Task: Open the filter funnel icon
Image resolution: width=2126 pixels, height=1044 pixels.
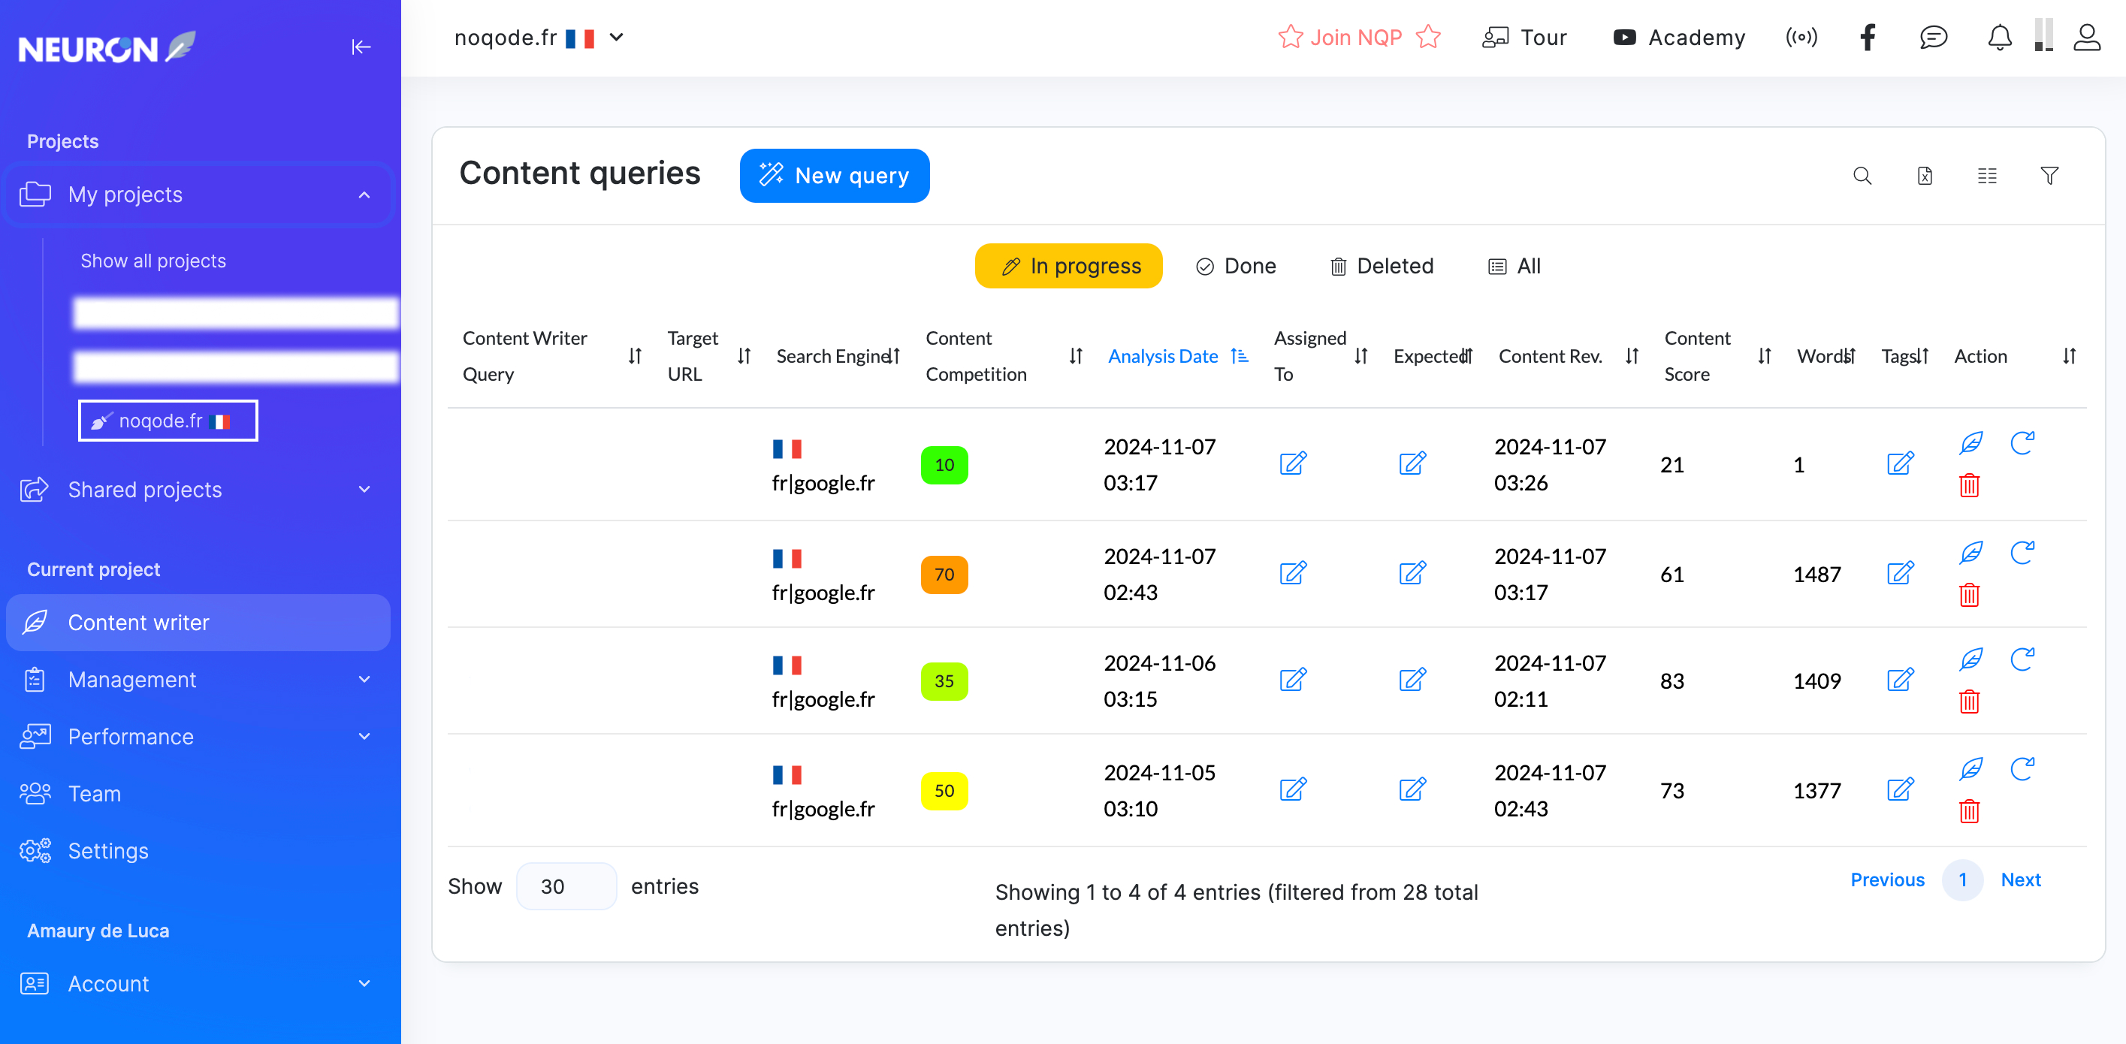Action: (2050, 175)
